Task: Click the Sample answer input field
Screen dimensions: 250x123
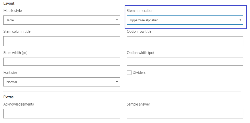Action: [185, 114]
